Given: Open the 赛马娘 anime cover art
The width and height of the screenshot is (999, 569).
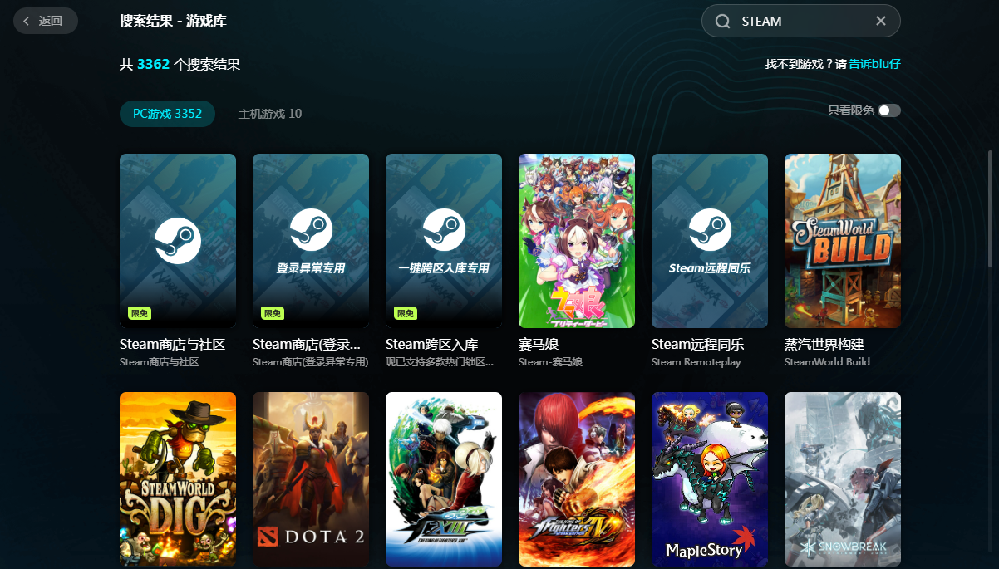Looking at the screenshot, I should [x=577, y=241].
